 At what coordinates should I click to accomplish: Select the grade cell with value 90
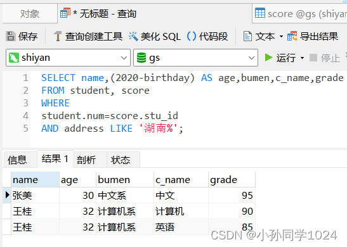pyautogui.click(x=232, y=211)
